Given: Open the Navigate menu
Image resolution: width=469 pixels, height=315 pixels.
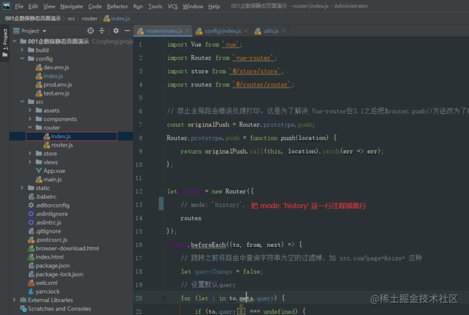Looking at the screenshot, I should click(72, 6).
